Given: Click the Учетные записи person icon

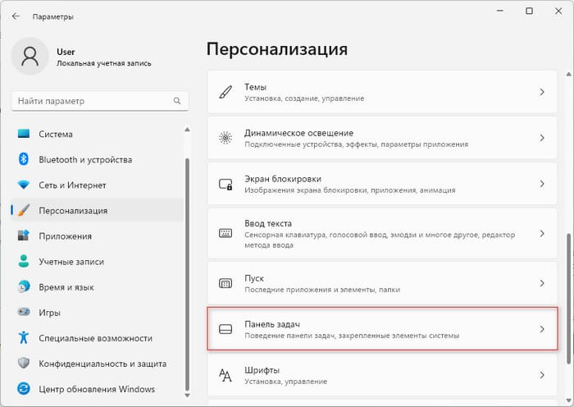Looking at the screenshot, I should [x=24, y=261].
